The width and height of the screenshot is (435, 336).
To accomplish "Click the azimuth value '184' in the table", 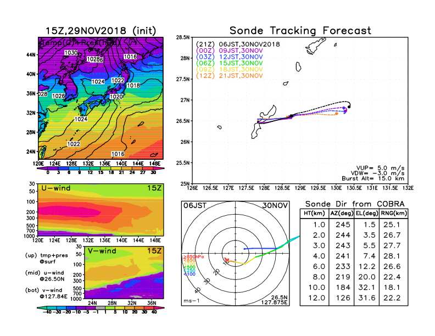I will pos(343,288).
